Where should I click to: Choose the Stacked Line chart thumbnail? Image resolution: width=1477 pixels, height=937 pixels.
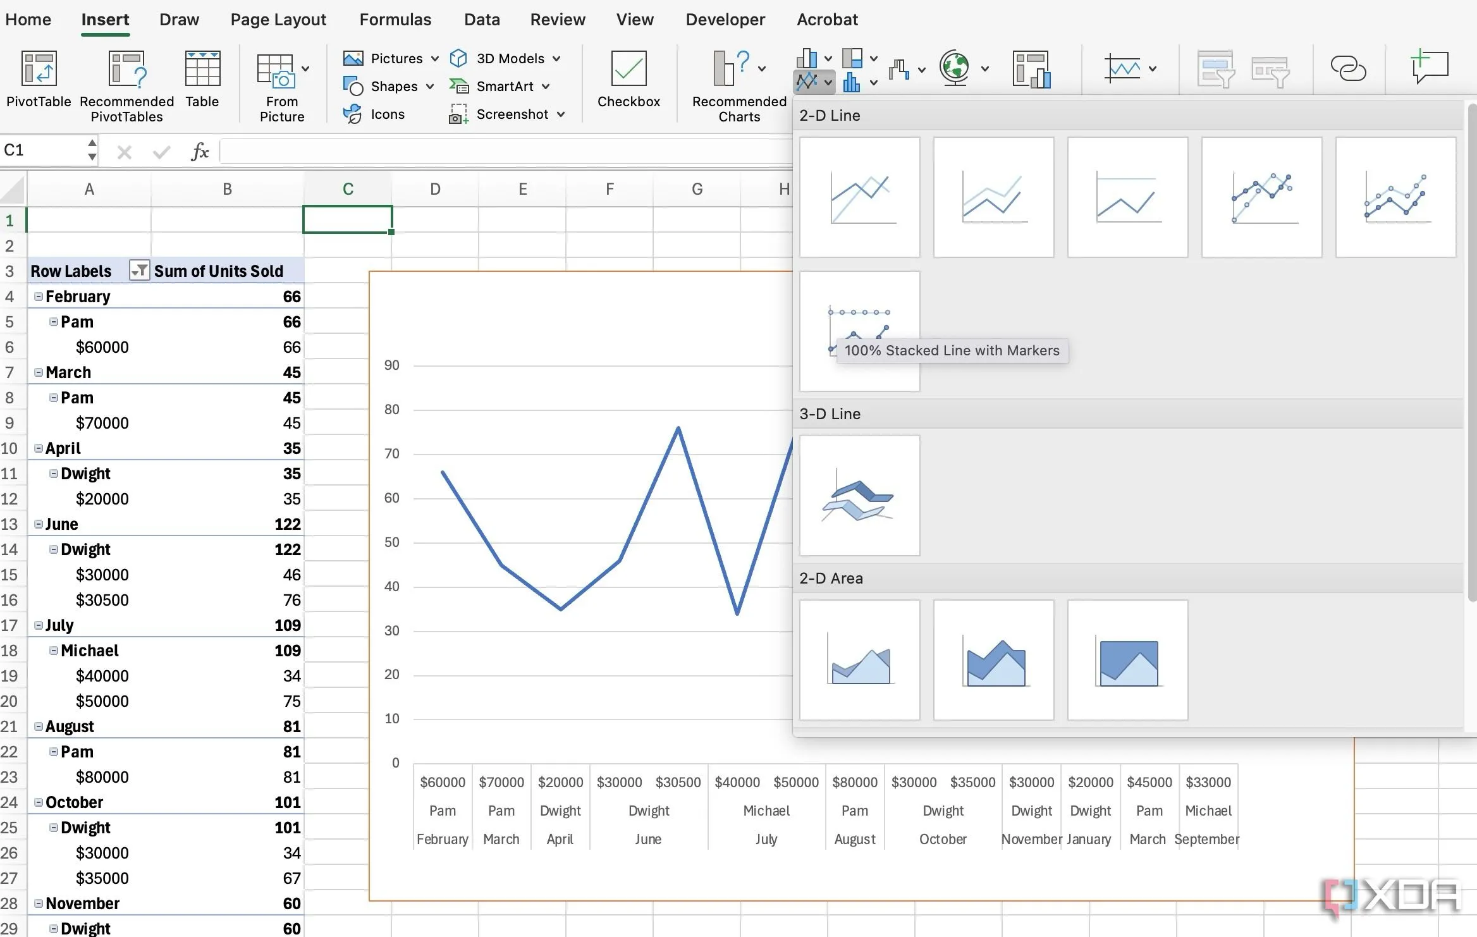(x=994, y=197)
